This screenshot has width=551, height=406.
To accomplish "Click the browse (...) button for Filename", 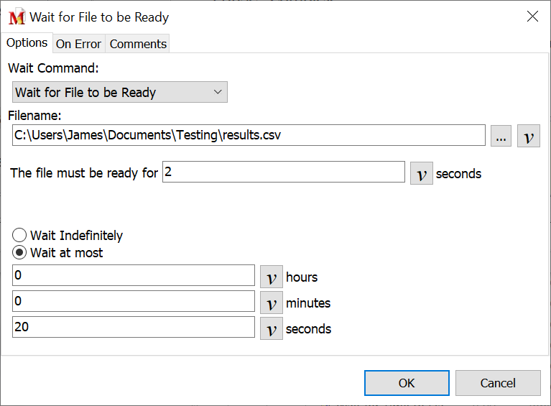I will 501,136.
